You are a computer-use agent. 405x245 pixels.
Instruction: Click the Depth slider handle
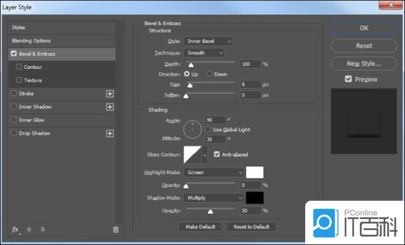(191, 65)
